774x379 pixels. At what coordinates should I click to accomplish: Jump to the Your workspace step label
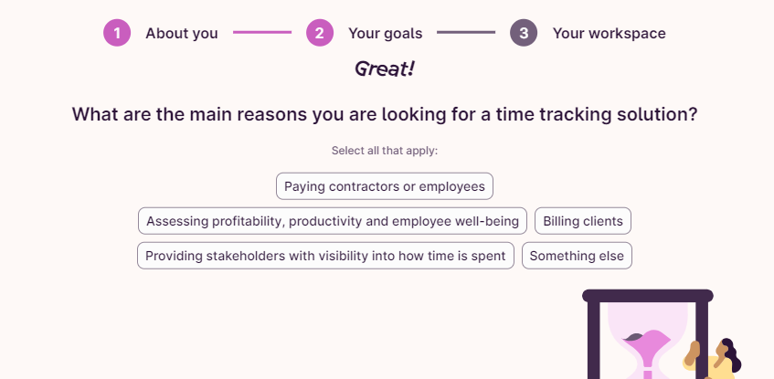pyautogui.click(x=609, y=34)
